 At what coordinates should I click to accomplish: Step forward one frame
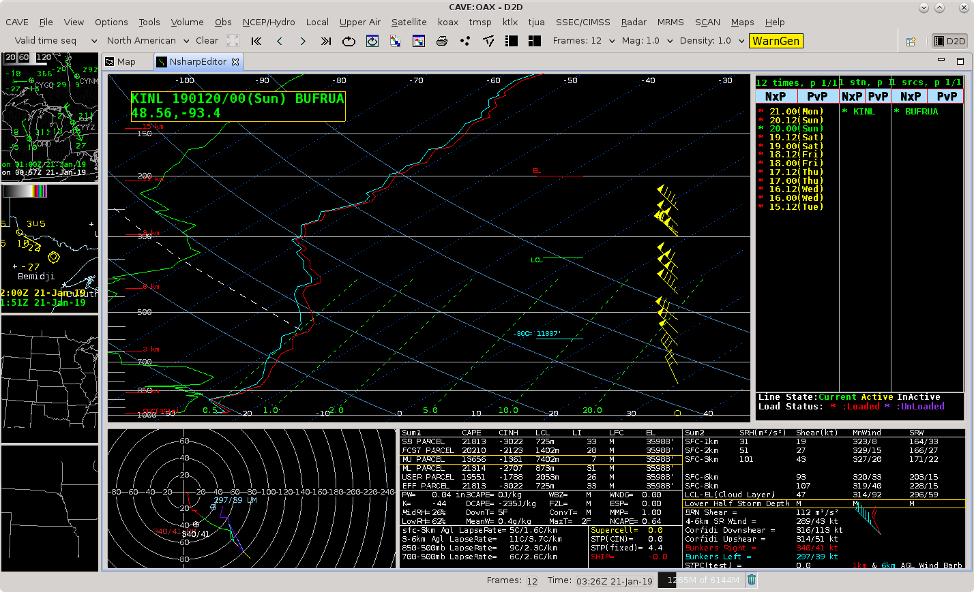(303, 41)
